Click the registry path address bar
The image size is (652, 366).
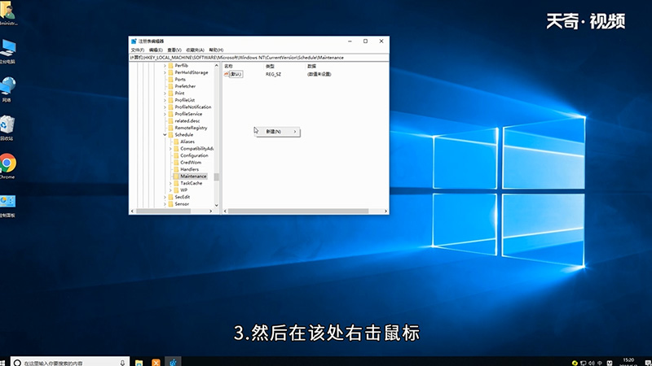tap(258, 58)
